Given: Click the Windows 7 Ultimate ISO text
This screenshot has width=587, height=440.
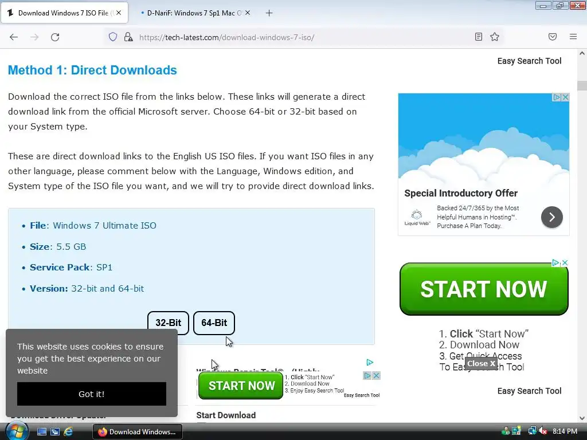Looking at the screenshot, I should pyautogui.click(x=104, y=226).
